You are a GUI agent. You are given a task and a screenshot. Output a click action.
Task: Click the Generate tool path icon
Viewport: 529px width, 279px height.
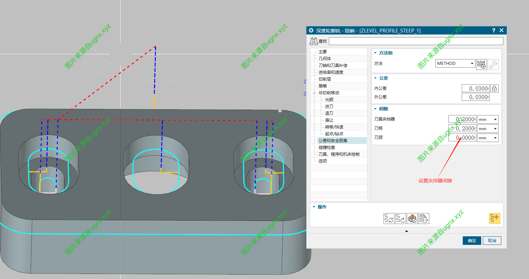389,219
